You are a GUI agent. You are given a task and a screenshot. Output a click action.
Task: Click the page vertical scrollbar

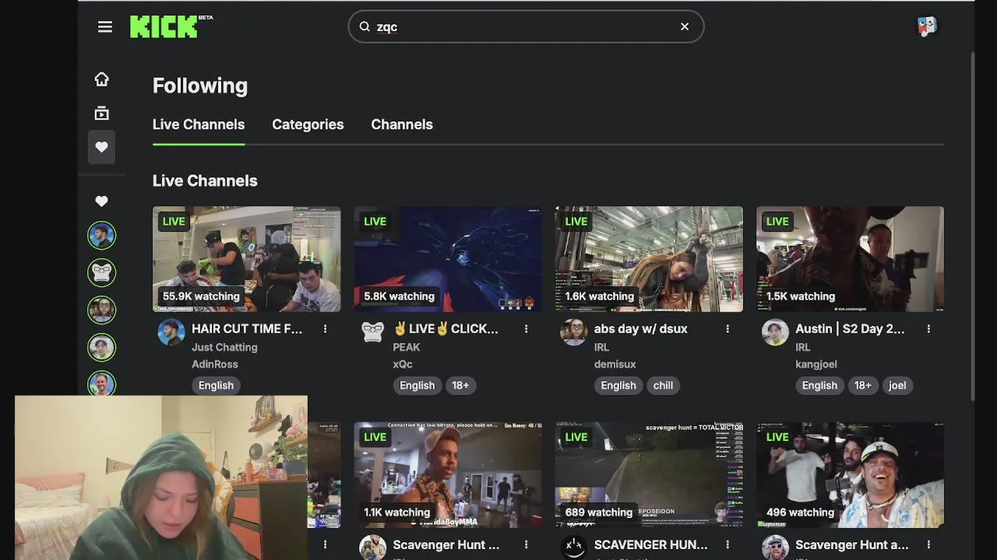pos(972,226)
